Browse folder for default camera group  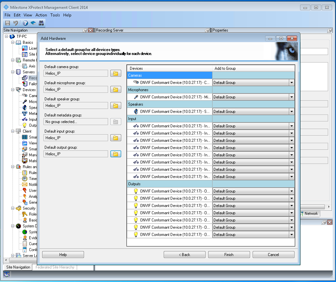(x=116, y=73)
